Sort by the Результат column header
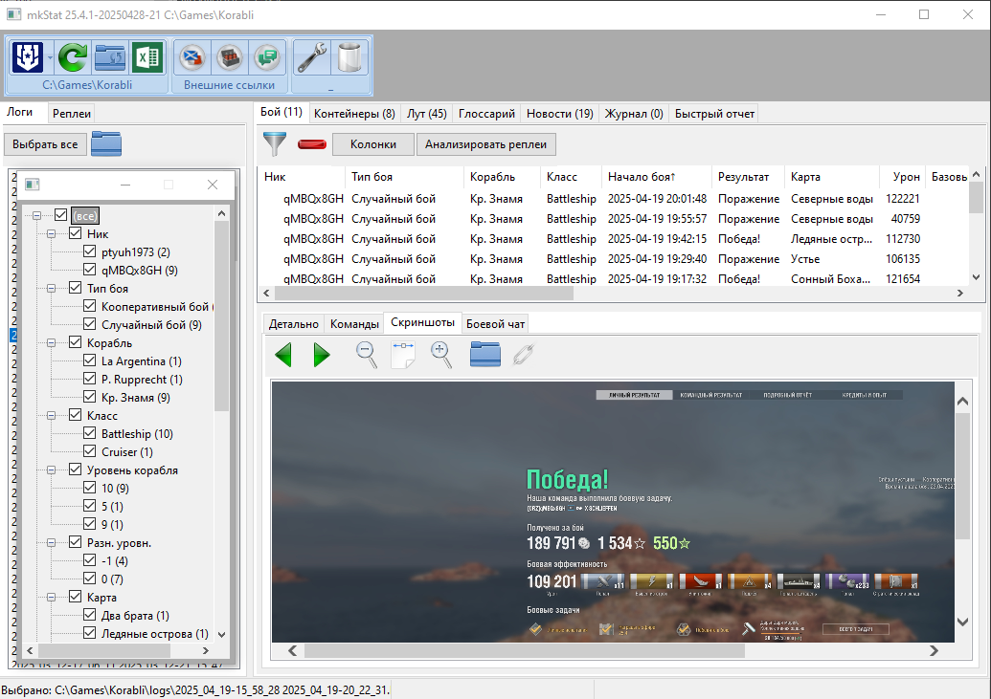 coord(748,177)
